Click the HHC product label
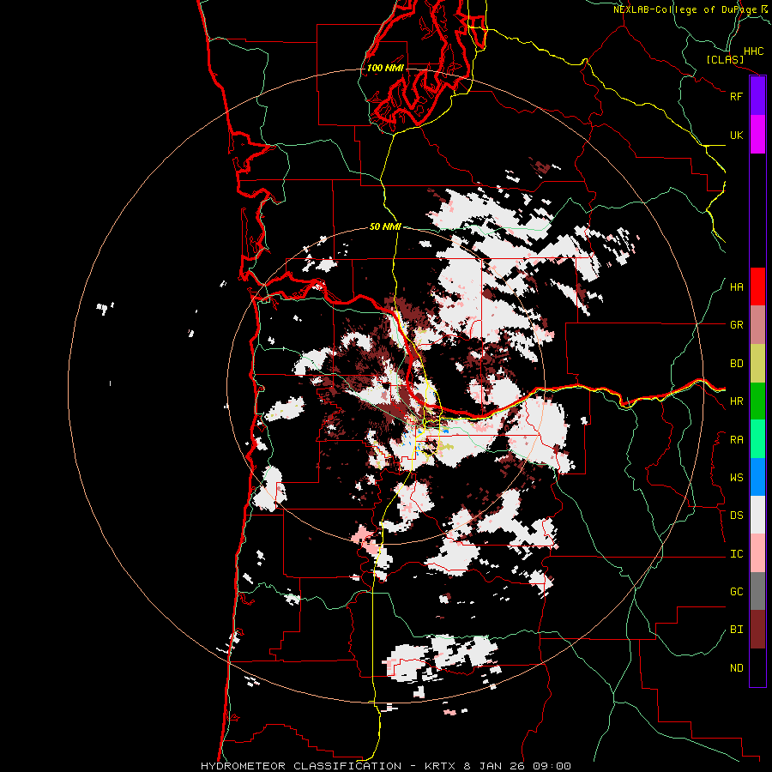 pos(754,51)
